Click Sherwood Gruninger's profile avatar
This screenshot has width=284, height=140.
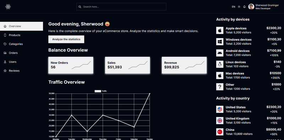click(251, 7)
